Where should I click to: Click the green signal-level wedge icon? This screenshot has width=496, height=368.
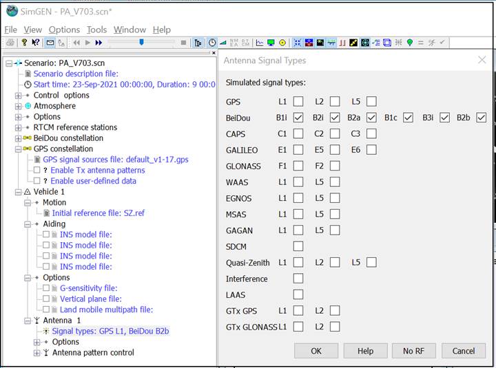click(x=223, y=43)
